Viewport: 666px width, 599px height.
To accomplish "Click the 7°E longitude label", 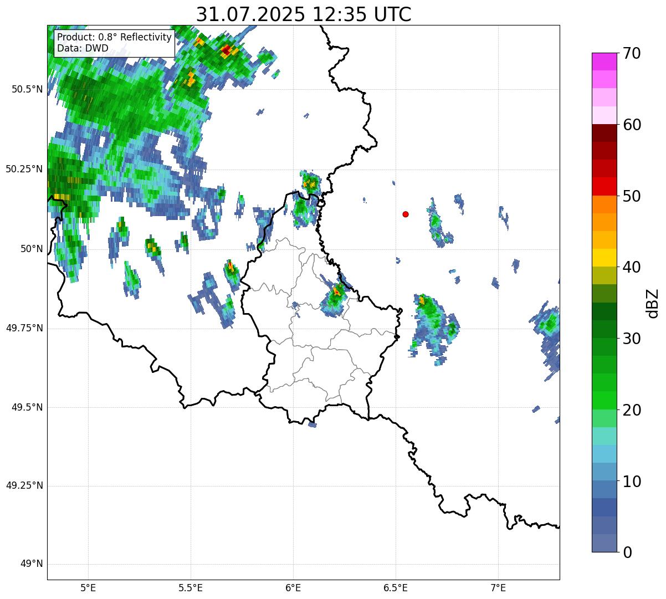I will (498, 587).
